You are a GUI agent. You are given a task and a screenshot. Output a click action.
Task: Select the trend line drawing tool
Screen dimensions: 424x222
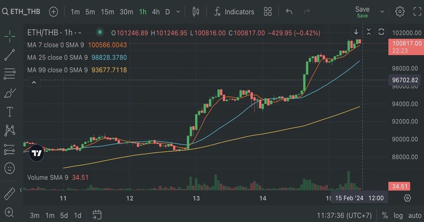10,55
